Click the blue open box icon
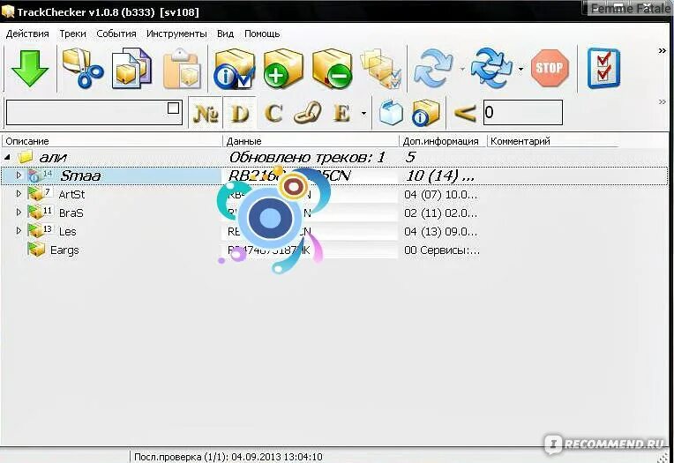Screen dimensions: 674x463 tap(391, 113)
